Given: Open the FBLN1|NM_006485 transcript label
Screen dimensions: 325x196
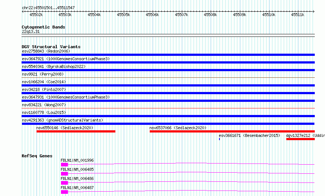Looking at the screenshot, I should click(77, 169).
